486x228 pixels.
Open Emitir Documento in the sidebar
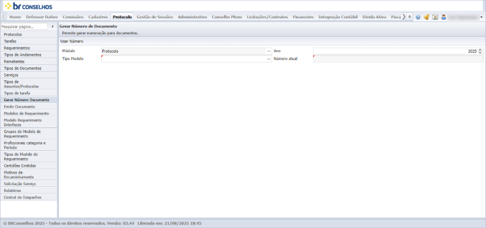(x=29, y=107)
